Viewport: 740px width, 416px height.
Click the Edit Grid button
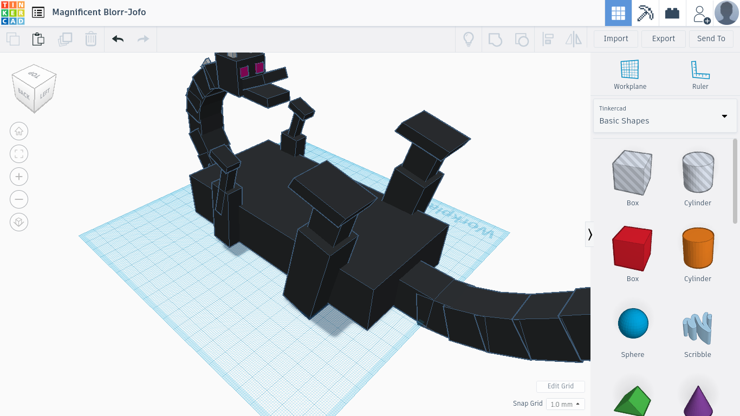click(560, 386)
